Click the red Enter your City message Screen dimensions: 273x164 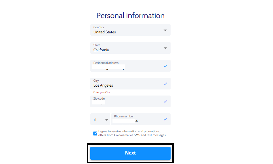coord(102,92)
